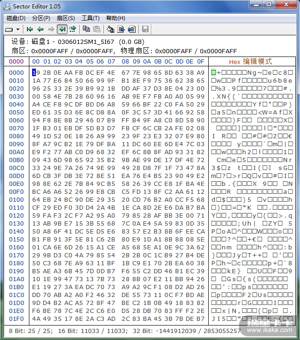The height and width of the screenshot is (340, 300).
Task: Select byte 4A at the start of row 01F0
Action: tap(36, 319)
